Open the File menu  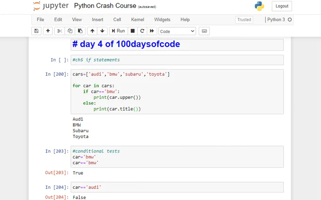[40, 20]
